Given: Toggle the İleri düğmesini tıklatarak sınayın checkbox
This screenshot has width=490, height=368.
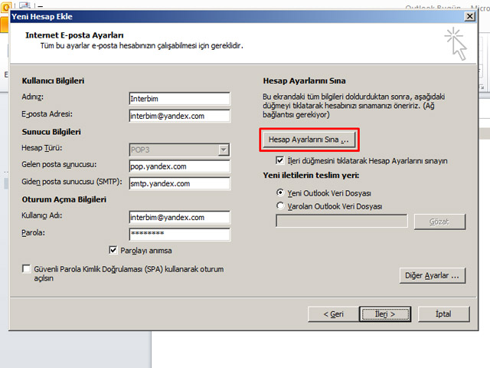Looking at the screenshot, I should pos(280,161).
